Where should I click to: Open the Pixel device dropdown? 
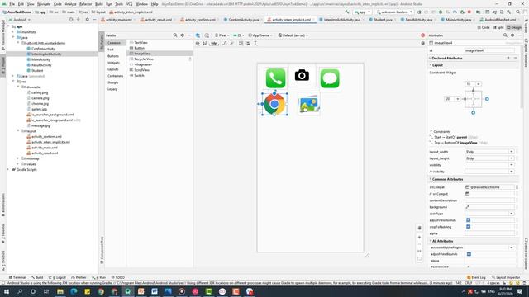pyautogui.click(x=222, y=35)
